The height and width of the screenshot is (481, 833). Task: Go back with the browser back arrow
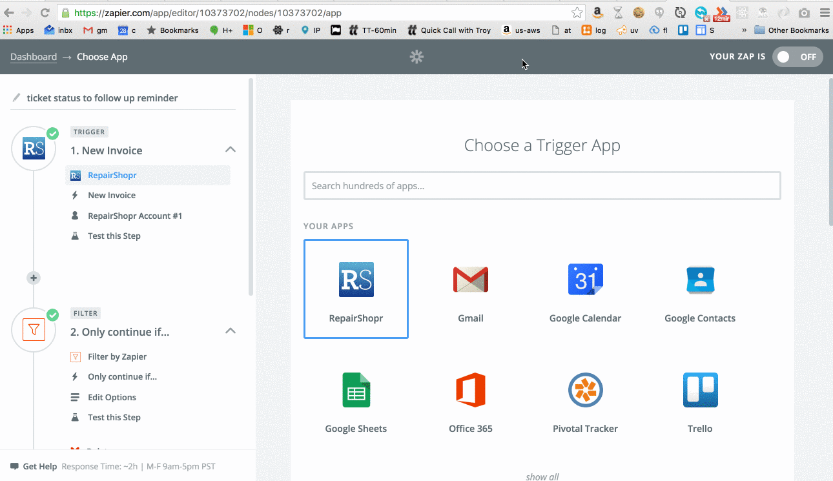click(x=8, y=13)
